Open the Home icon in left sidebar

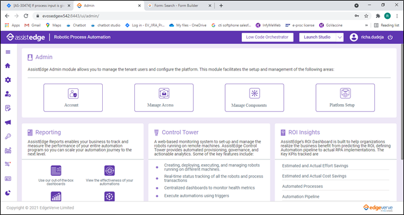tap(8, 66)
